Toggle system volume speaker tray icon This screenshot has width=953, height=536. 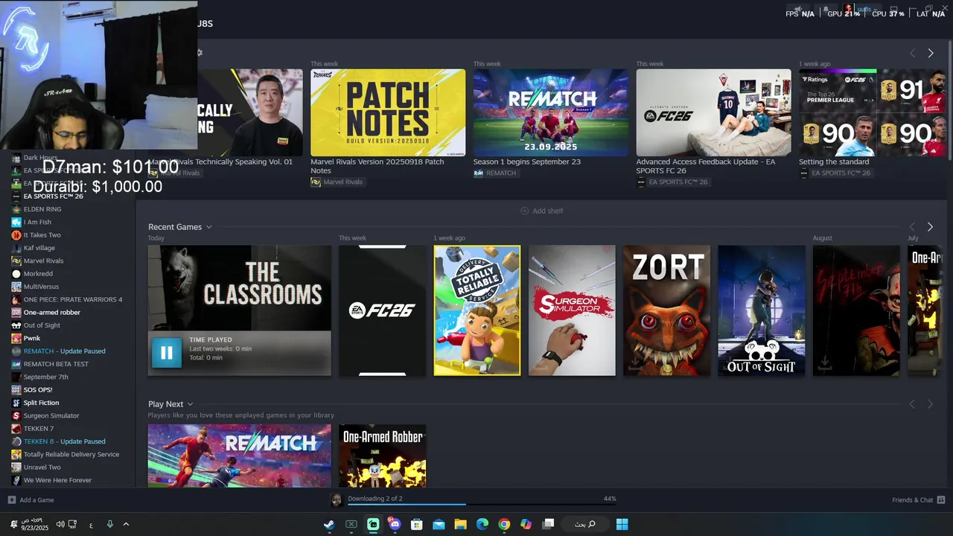tap(60, 524)
